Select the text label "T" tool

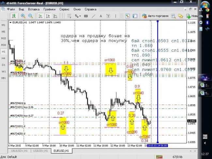tap(108, 16)
